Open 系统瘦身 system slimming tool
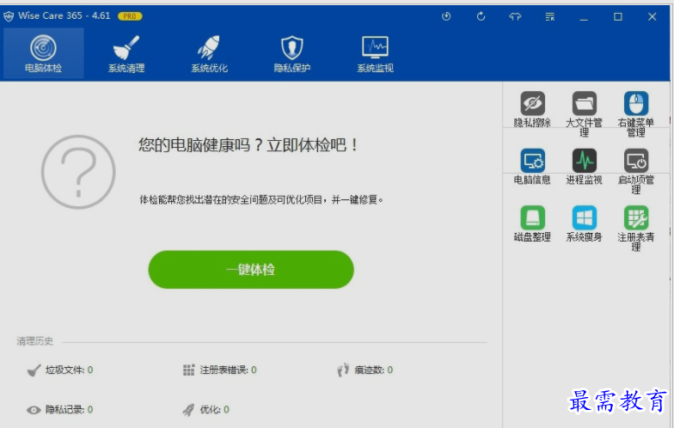Screen dimensions: 674x428 pyautogui.click(x=584, y=223)
